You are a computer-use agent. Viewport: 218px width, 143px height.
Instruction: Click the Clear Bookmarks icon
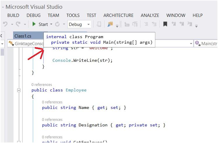click(x=190, y=24)
